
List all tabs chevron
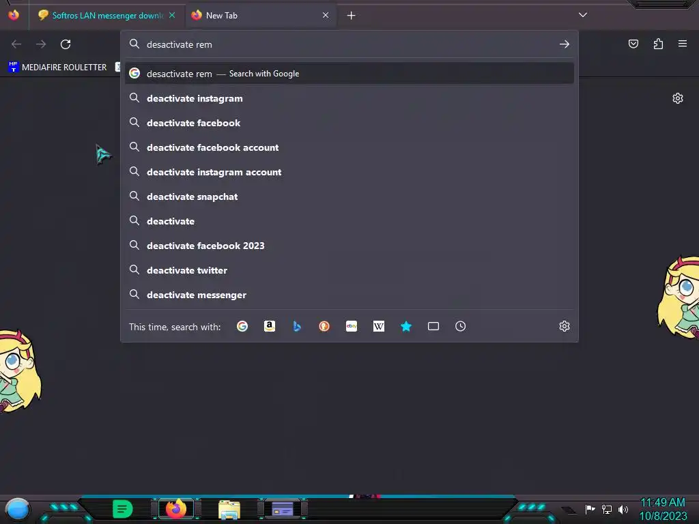tap(583, 15)
